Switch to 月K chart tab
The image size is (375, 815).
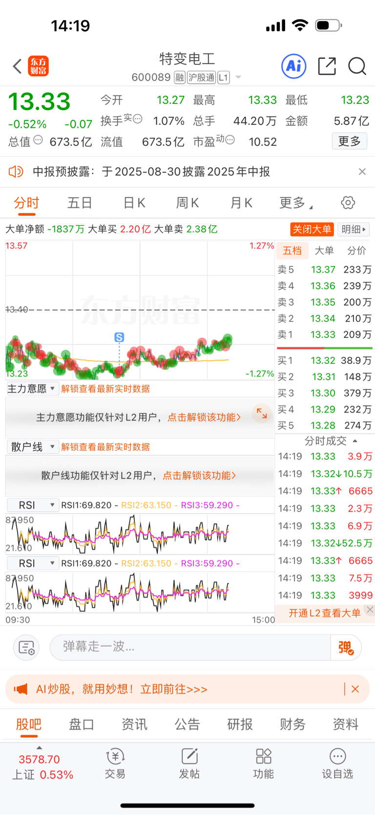pos(241,203)
